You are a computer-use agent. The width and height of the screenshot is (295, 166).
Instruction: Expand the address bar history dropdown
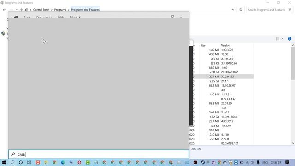coord(233,10)
